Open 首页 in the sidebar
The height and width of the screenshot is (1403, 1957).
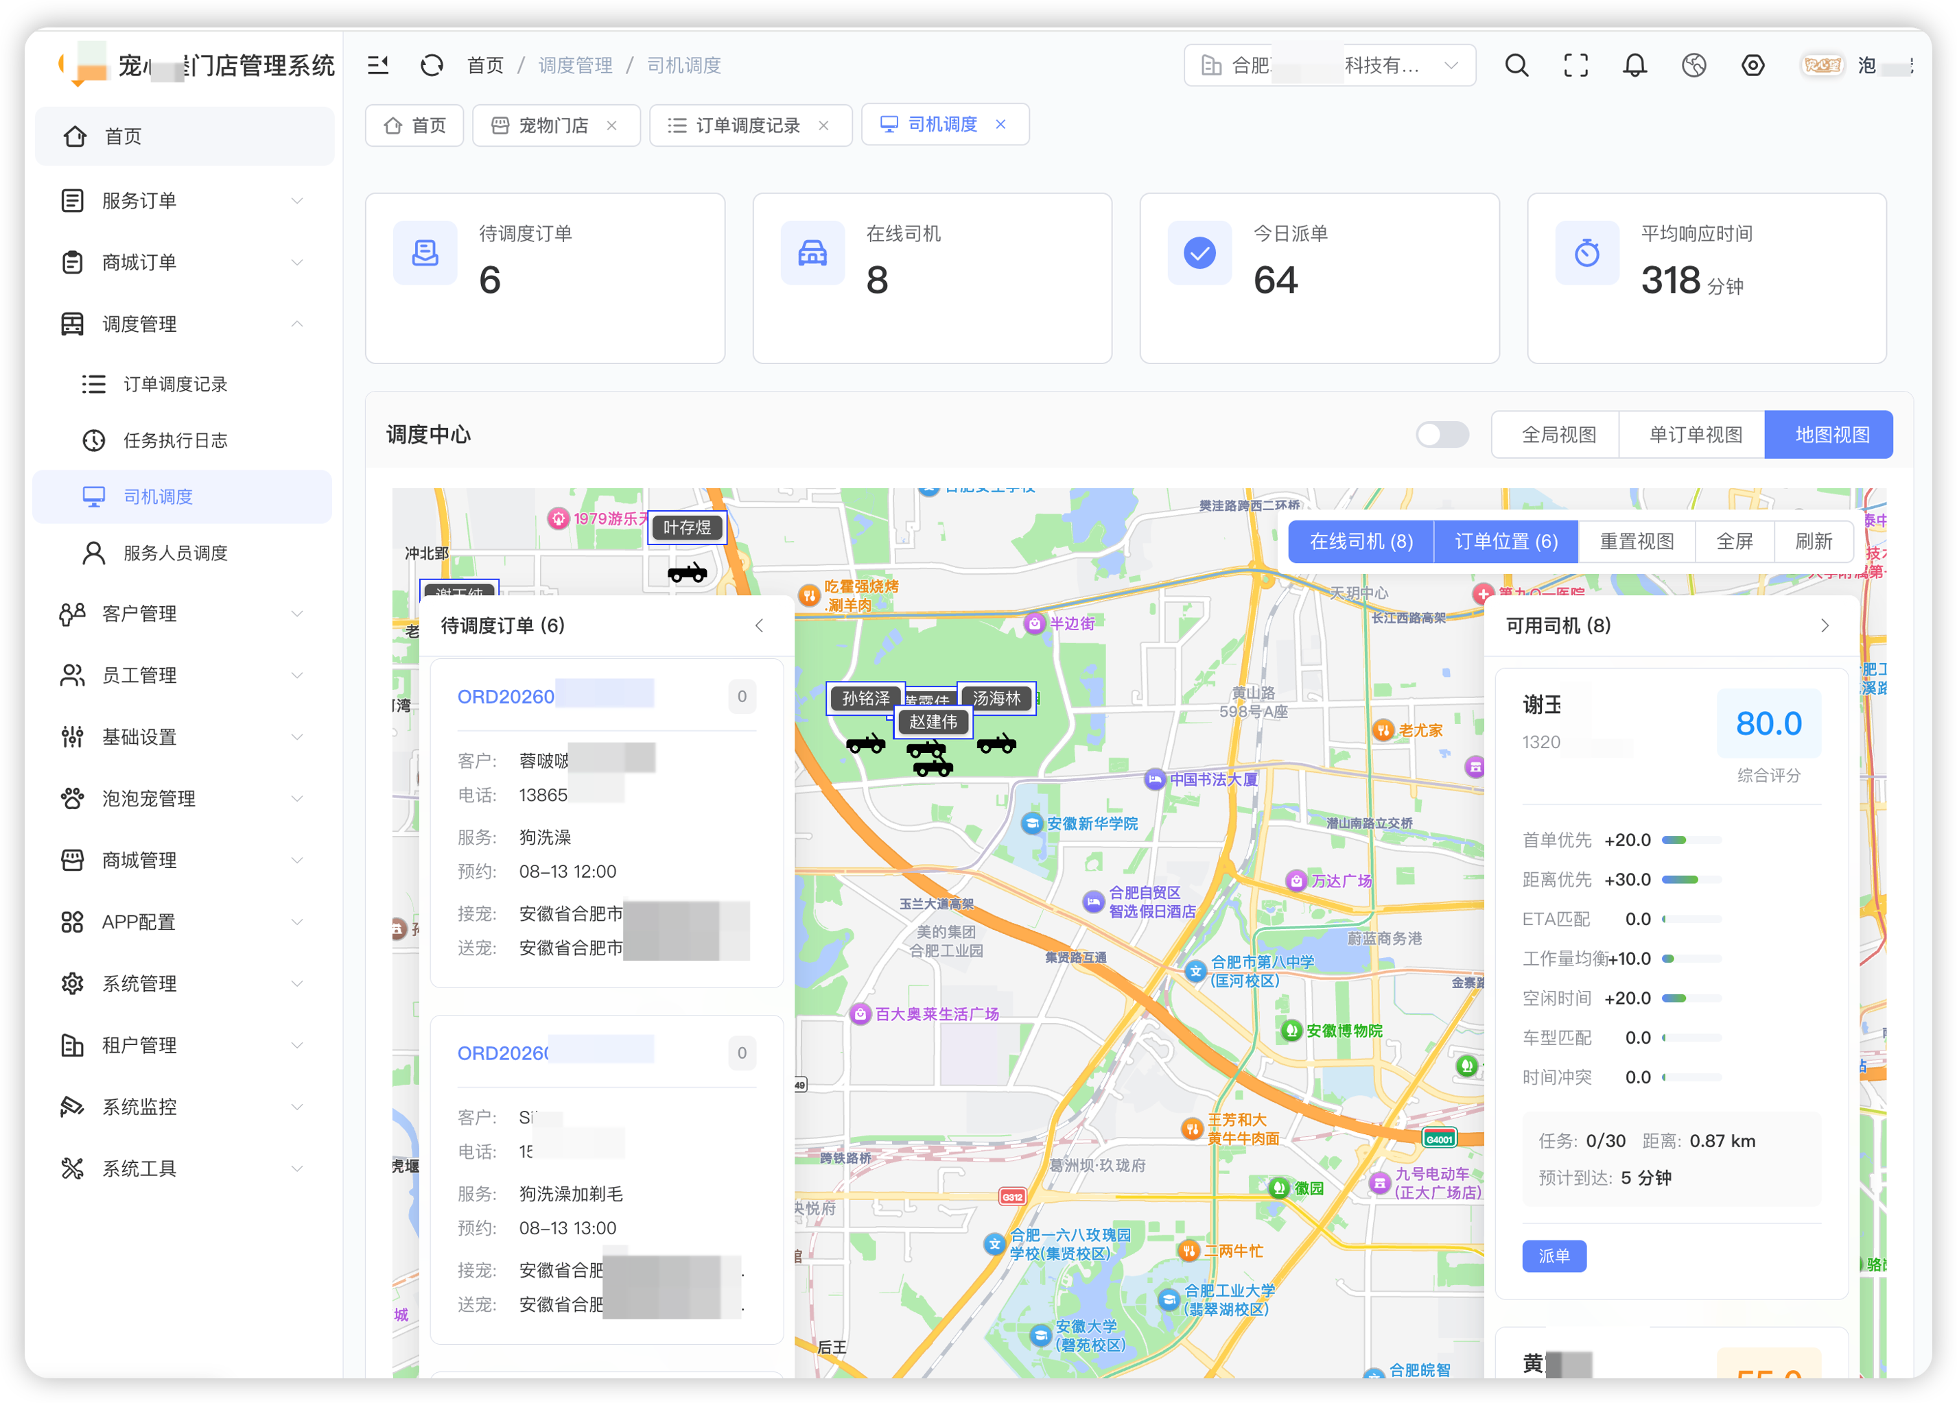click(x=184, y=136)
